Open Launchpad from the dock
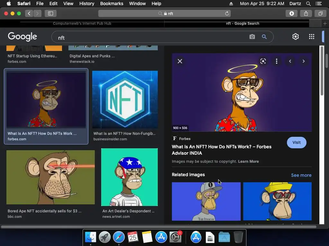329x246 pixels. tap(104, 237)
